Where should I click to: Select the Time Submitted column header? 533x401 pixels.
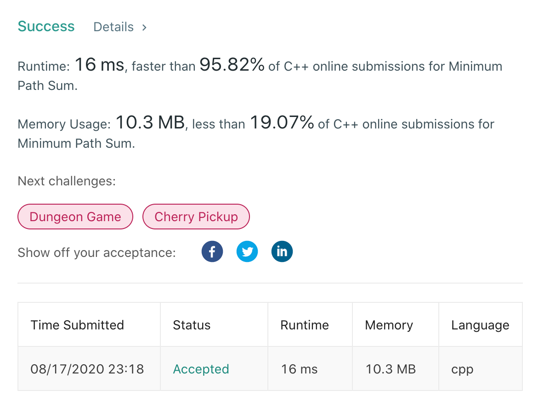[77, 325]
